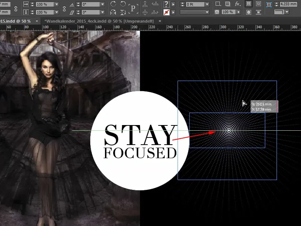Screen dimensions: 301x226
Task: Step the rotation angle spinner
Action: coord(78,4)
